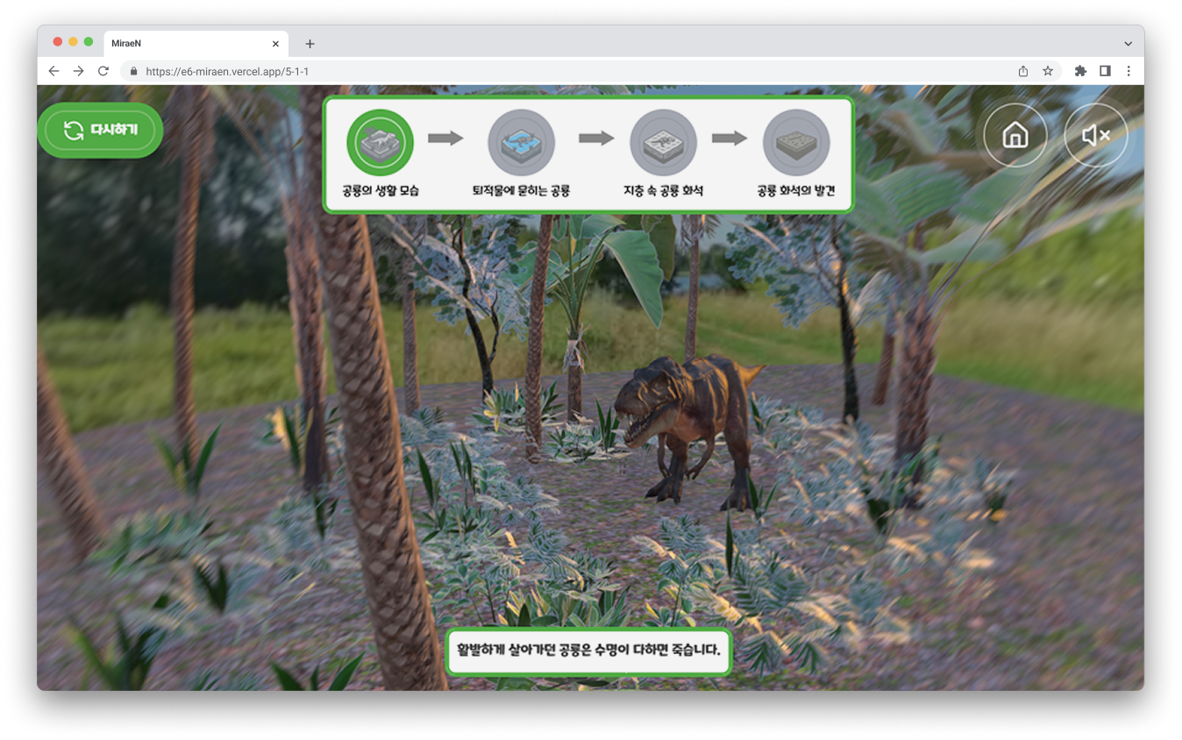This screenshot has height=740, width=1182.
Task: Toggle the muted sound speaker button
Action: pos(1095,135)
